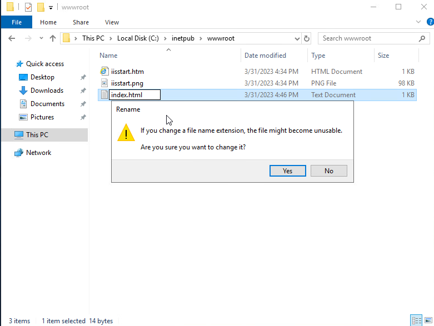Click the forward navigation arrow
Viewport: 434px width, 326px height.
point(28,38)
